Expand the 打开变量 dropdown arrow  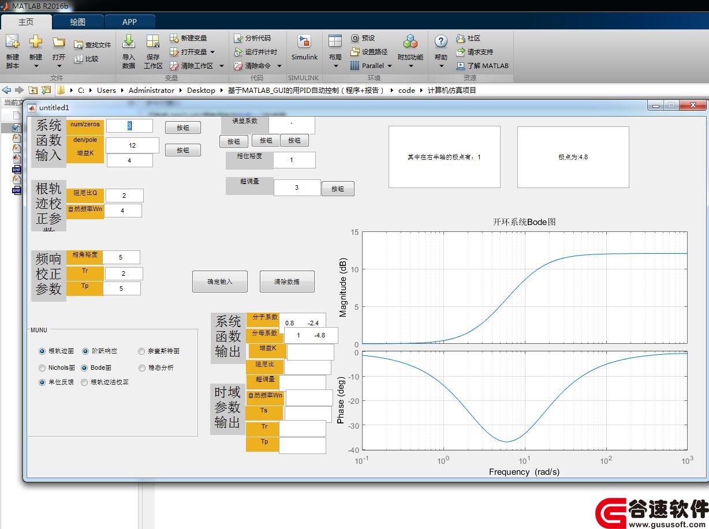coord(212,52)
